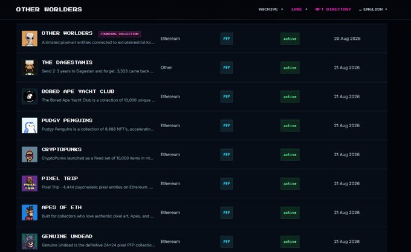Image resolution: width=411 pixels, height=252 pixels.
Task: Open the Pudgy Penguins collection title
Action: [67, 121]
